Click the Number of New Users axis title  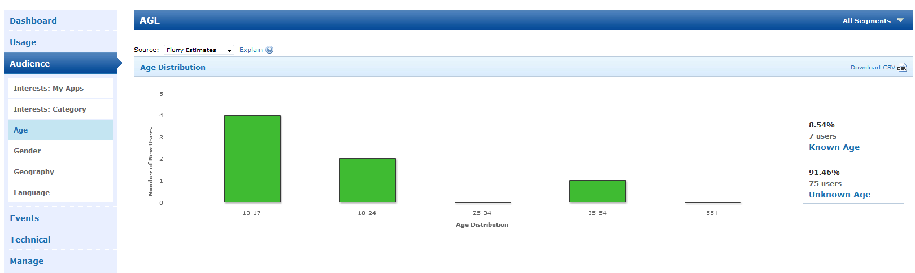click(x=150, y=161)
